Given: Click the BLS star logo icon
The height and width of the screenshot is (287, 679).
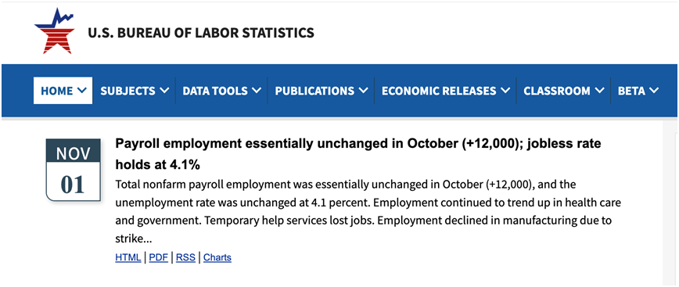Looking at the screenshot, I should [x=54, y=31].
